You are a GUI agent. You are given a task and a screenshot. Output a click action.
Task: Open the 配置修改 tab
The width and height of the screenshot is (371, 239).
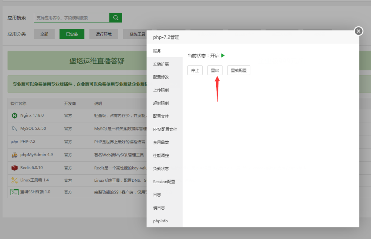[165, 77]
